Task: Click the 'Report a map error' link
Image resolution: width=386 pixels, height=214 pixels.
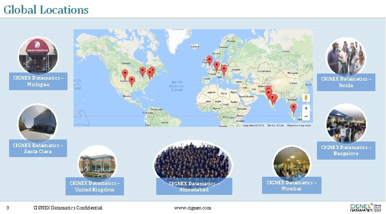Action: (x=299, y=125)
